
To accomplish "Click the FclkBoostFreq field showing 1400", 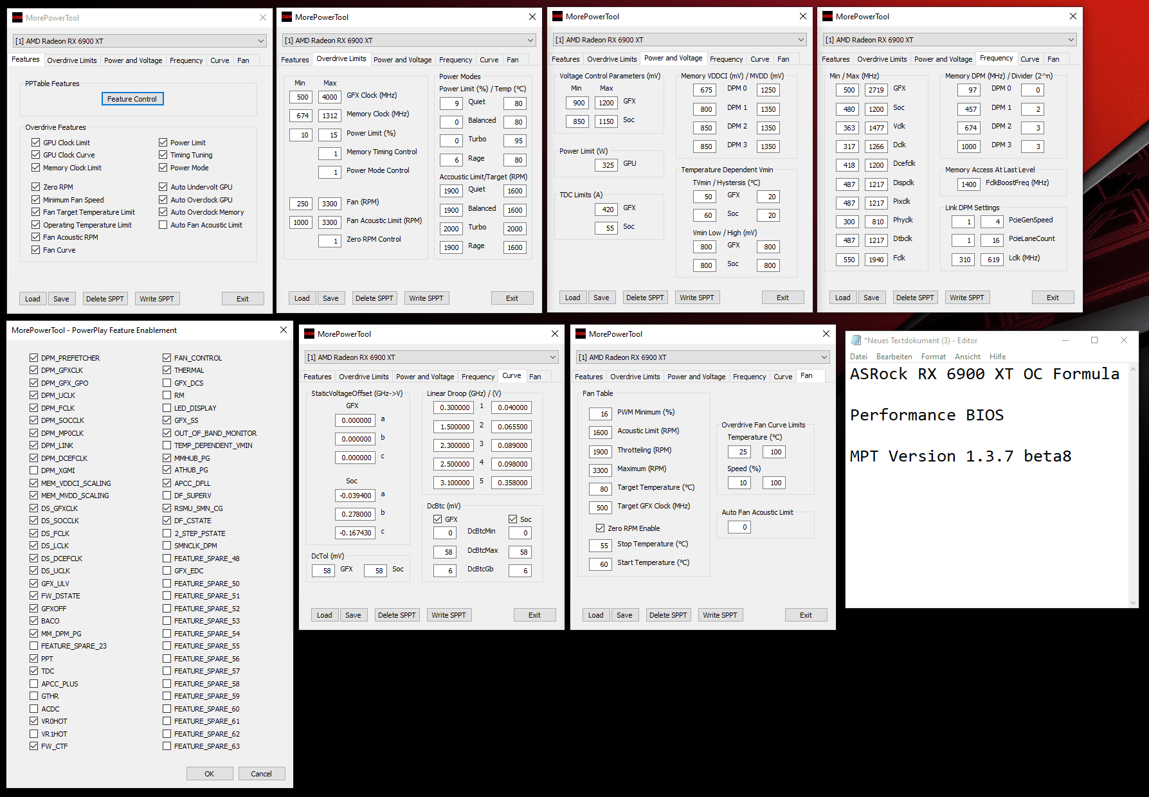I will click(x=968, y=184).
